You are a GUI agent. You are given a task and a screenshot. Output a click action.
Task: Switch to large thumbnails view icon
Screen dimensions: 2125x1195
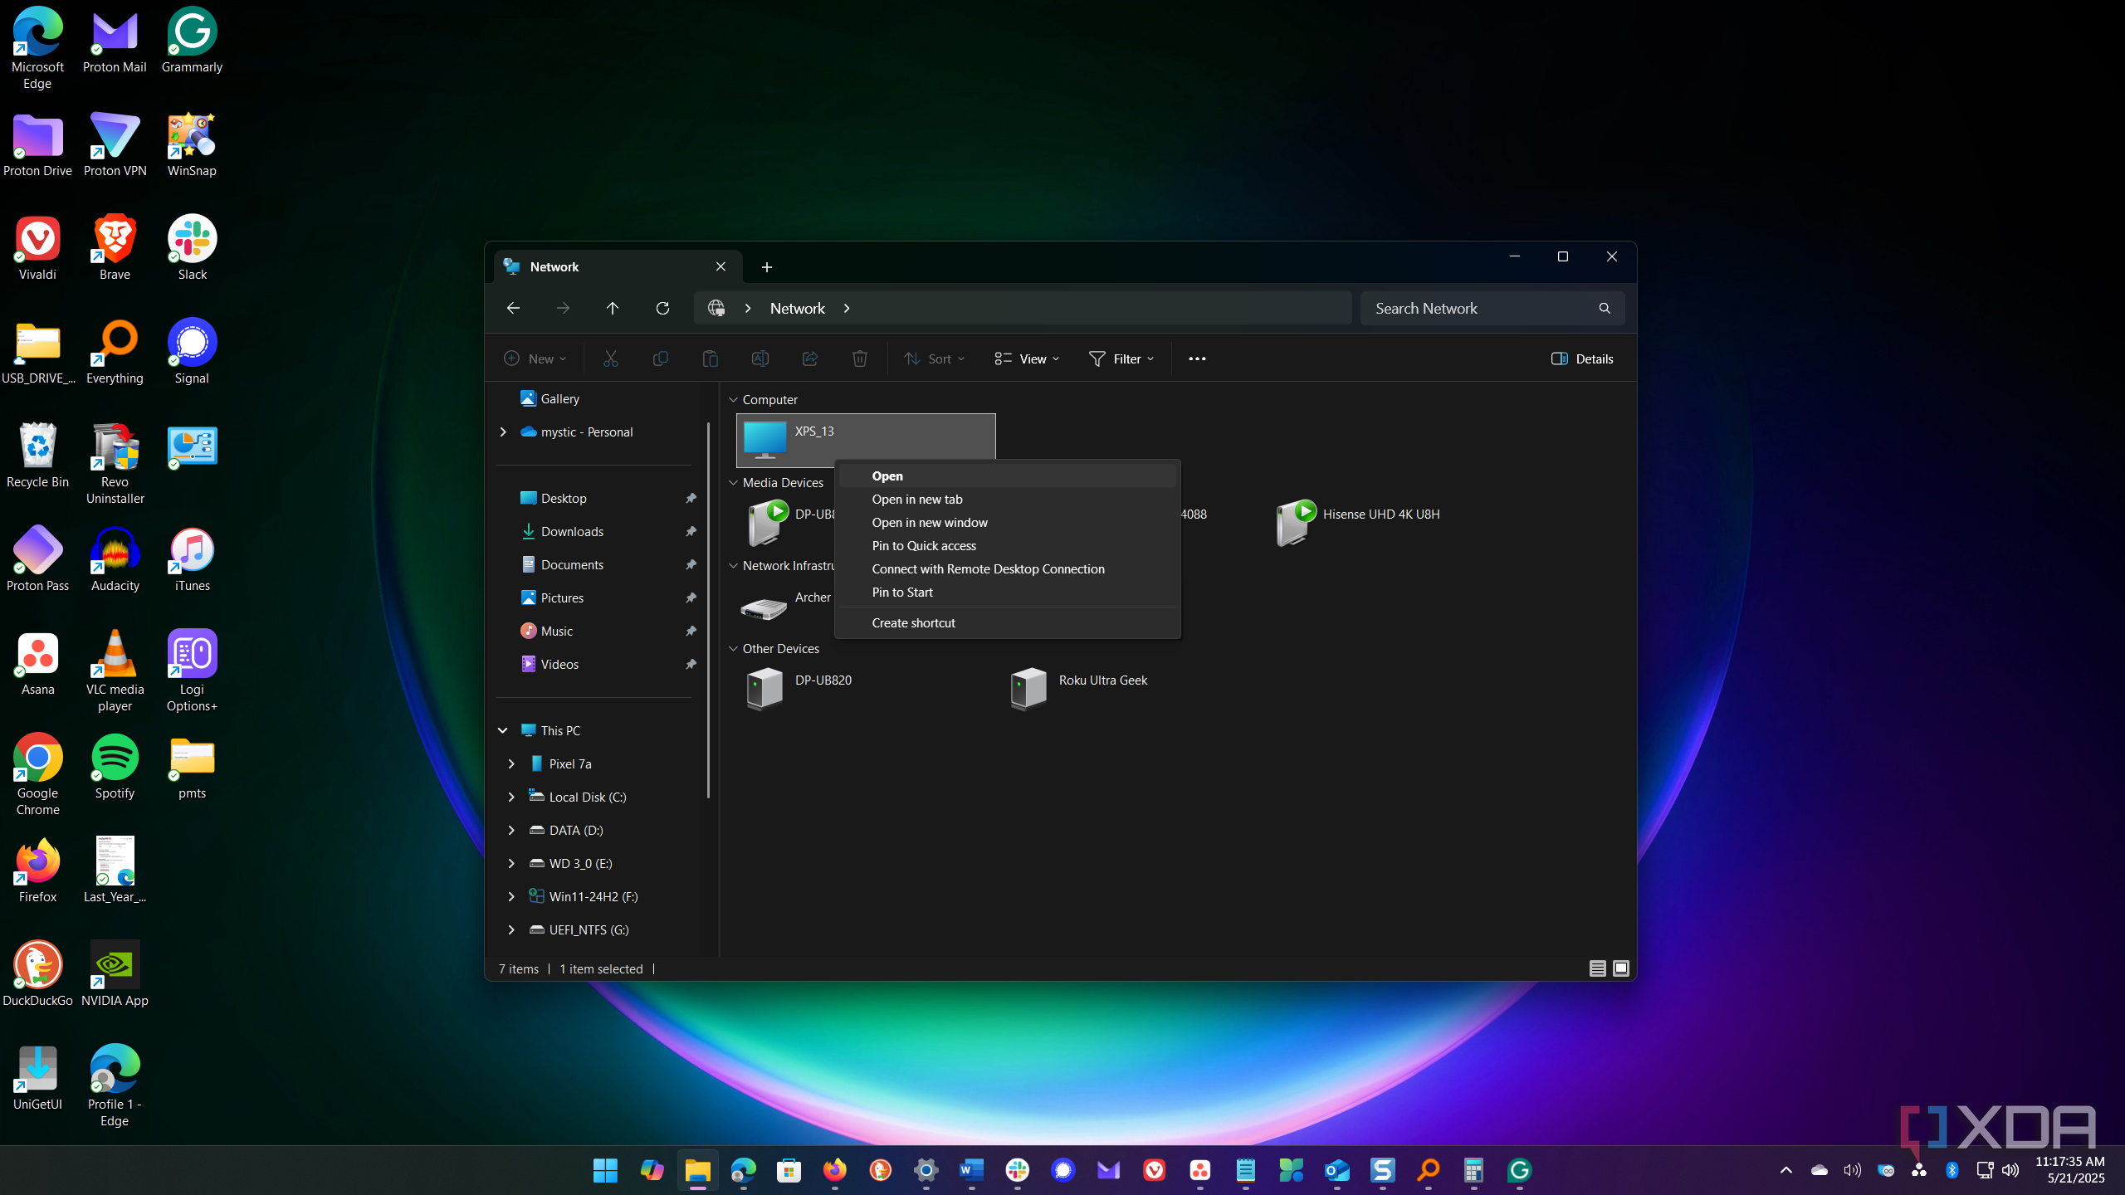[1621, 968]
